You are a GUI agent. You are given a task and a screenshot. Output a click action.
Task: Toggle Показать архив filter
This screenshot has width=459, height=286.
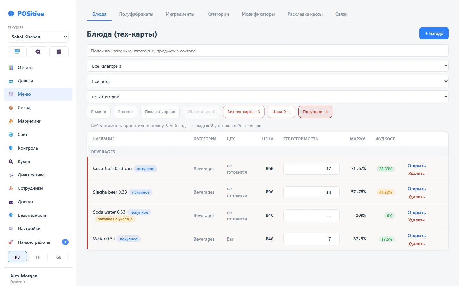[x=160, y=112]
